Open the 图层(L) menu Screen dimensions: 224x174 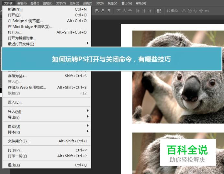[x=48, y=3]
